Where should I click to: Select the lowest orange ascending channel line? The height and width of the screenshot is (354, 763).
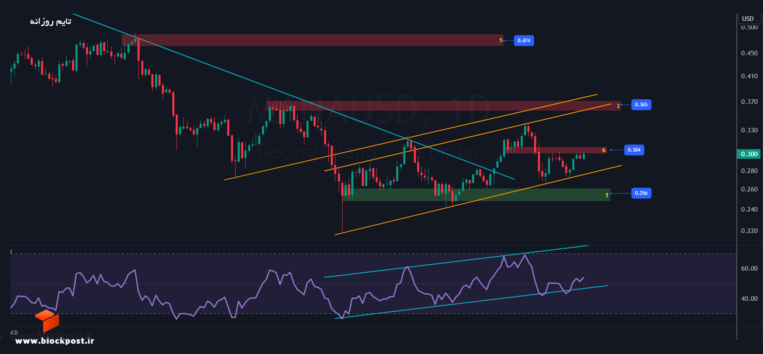[x=478, y=200]
